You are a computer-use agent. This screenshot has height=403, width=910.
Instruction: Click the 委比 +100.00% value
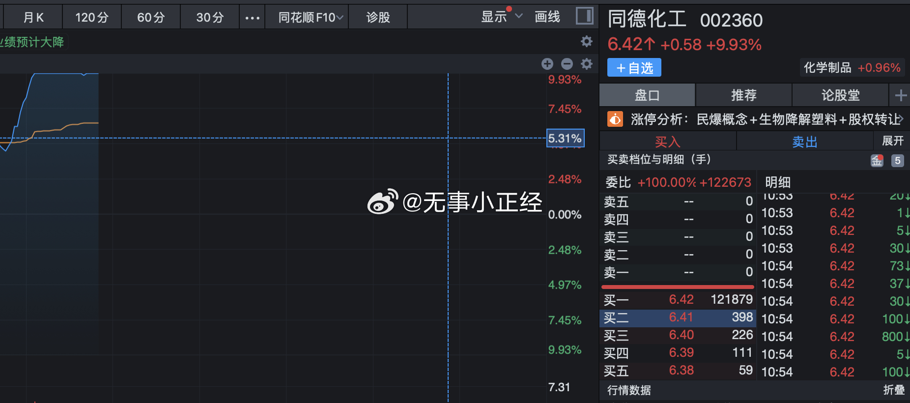[x=667, y=182]
